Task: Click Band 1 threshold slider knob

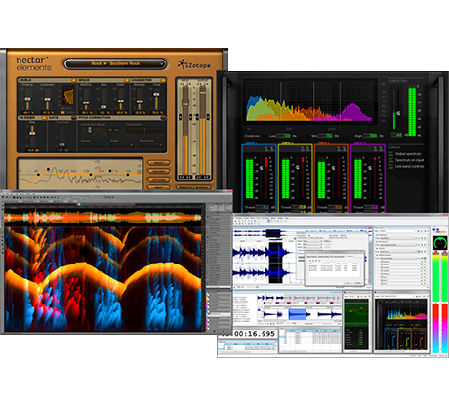Action: (x=261, y=168)
